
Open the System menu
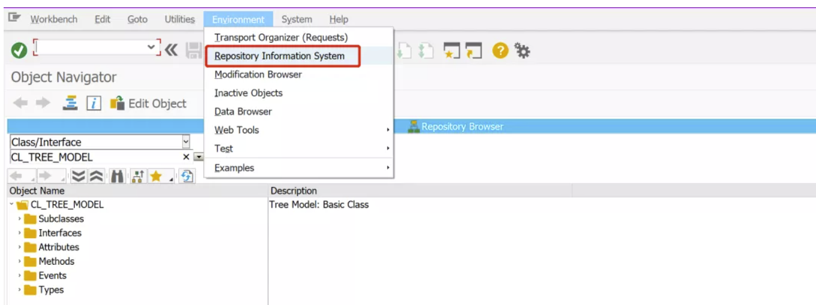pyautogui.click(x=297, y=19)
